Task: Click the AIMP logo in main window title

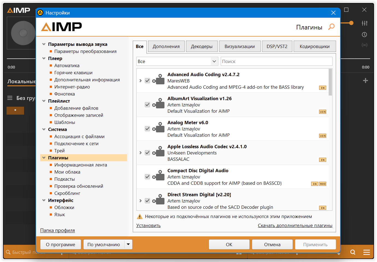Action: (x=19, y=10)
